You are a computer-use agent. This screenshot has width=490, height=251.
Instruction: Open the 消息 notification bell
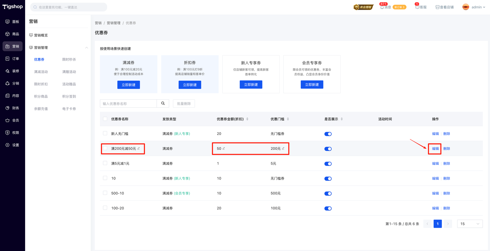382,7
